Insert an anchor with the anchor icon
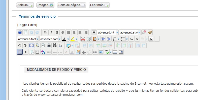The image size is (198, 100). click(84, 52)
